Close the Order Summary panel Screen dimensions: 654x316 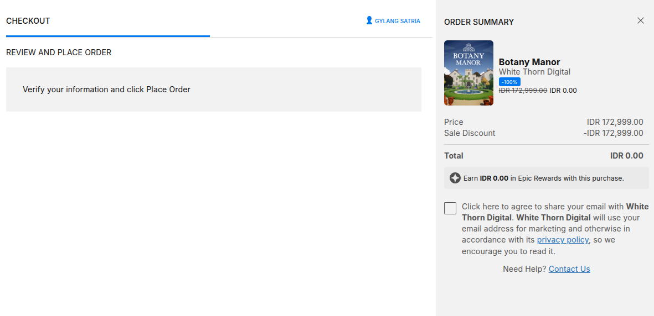(641, 21)
